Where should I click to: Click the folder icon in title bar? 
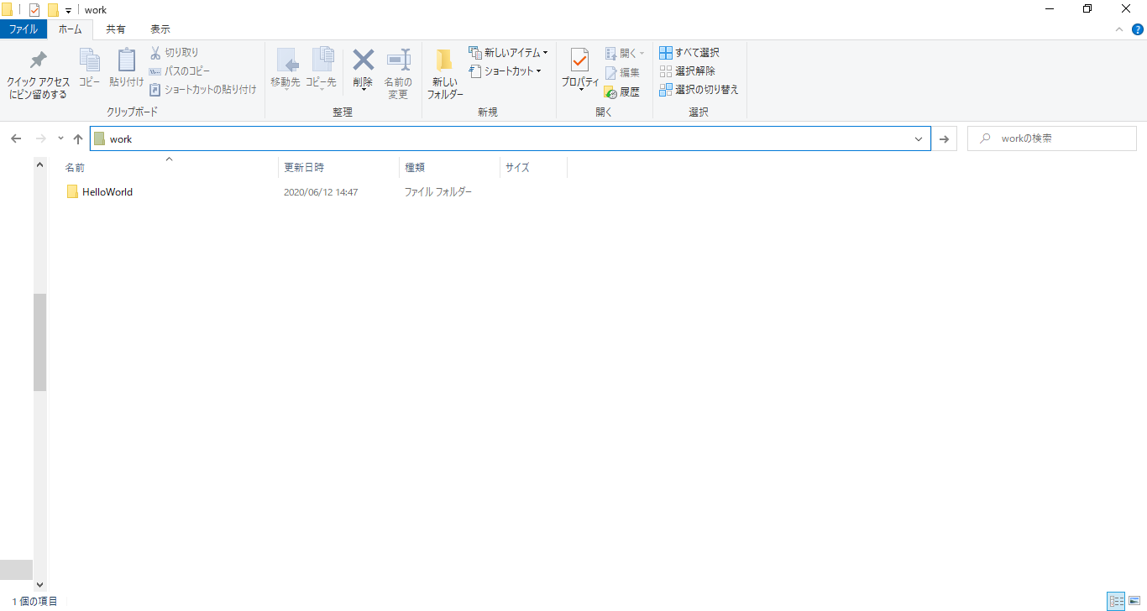(7, 10)
